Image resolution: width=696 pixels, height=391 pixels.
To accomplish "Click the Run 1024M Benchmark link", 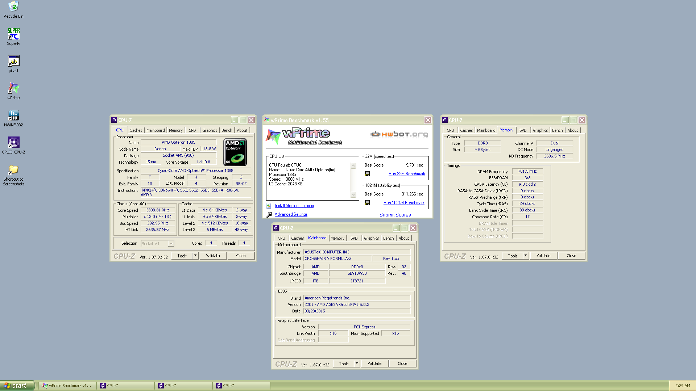I will coord(404,203).
